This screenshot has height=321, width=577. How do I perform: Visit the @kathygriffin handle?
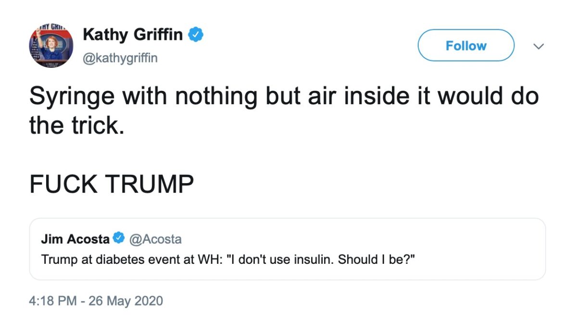point(120,58)
